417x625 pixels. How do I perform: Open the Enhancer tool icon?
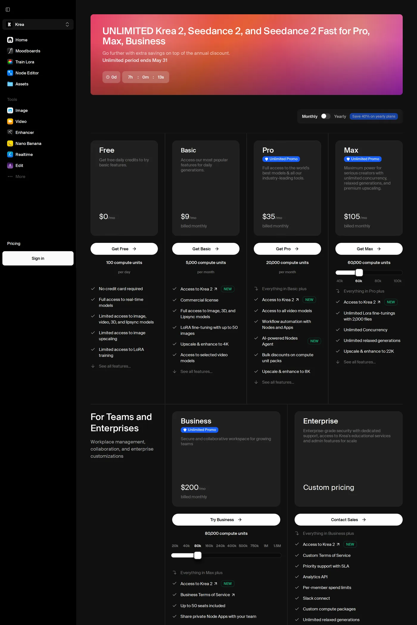10,132
